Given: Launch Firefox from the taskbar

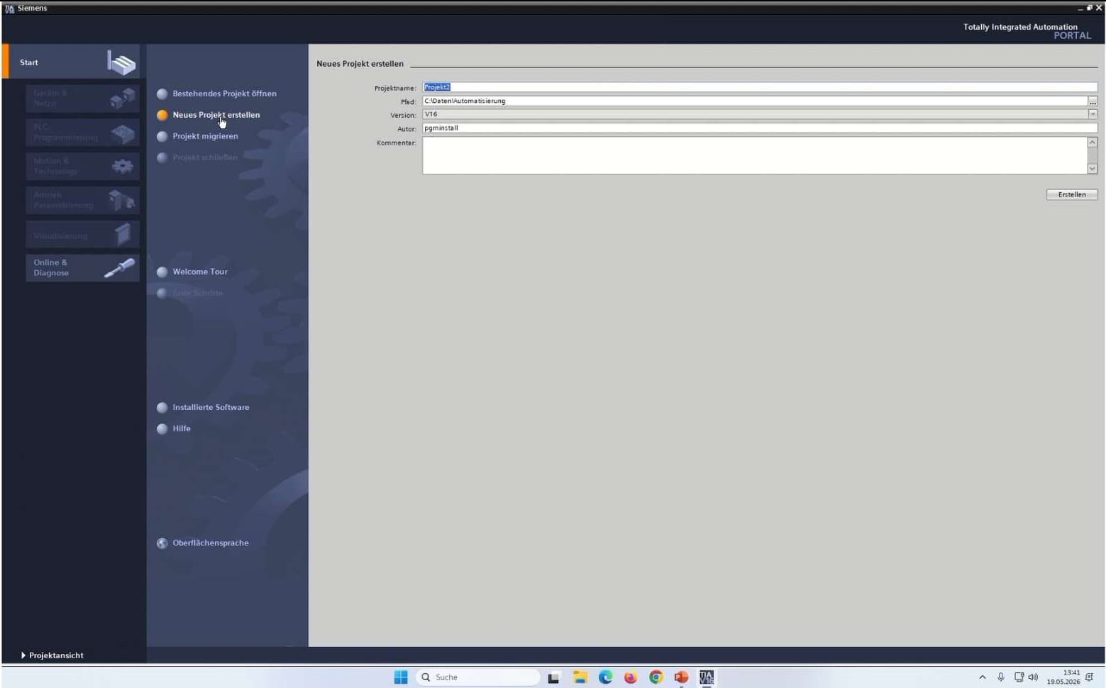Looking at the screenshot, I should [631, 677].
